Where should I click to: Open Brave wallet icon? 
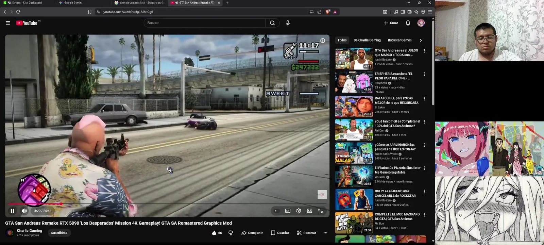(x=409, y=12)
